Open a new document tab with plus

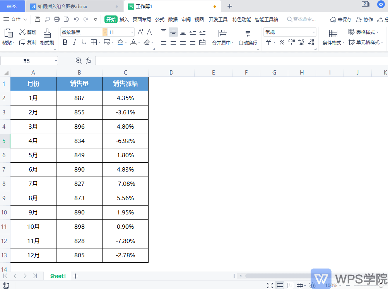(x=230, y=6)
